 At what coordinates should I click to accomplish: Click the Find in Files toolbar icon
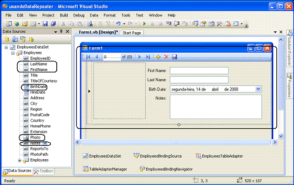click(90, 24)
